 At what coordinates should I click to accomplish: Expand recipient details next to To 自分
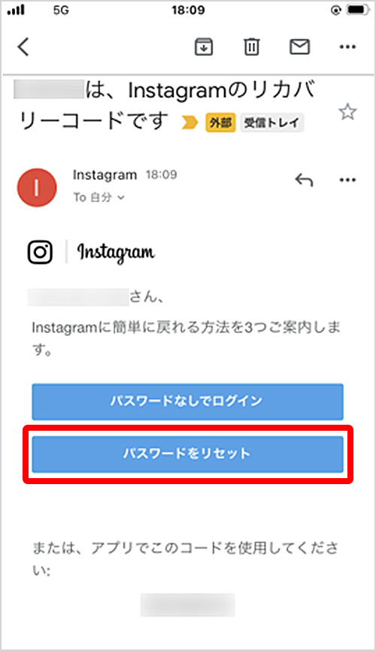pos(121,198)
